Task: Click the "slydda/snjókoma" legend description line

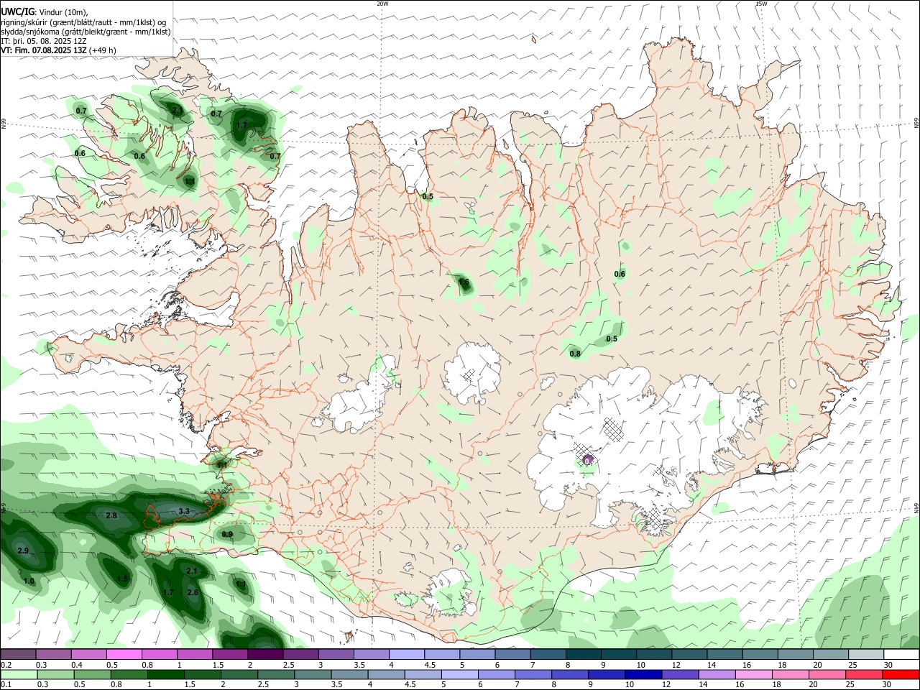Action: [x=86, y=32]
